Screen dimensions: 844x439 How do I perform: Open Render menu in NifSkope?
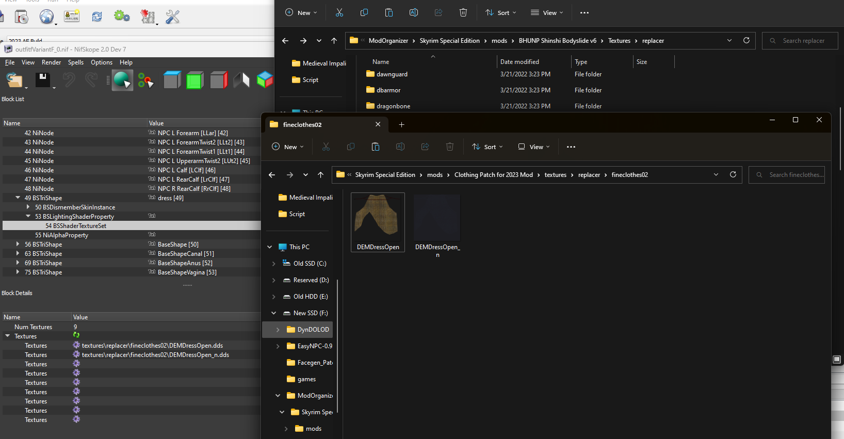tap(51, 62)
